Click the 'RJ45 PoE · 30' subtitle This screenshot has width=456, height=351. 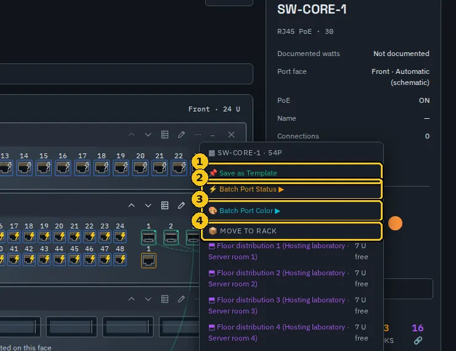(x=306, y=31)
